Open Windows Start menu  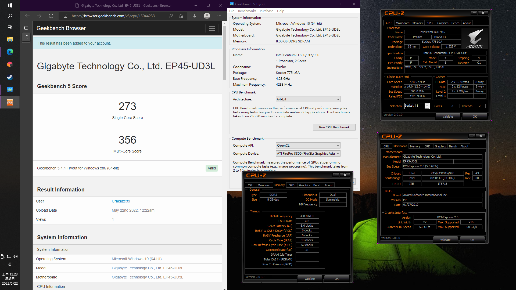point(10,5)
